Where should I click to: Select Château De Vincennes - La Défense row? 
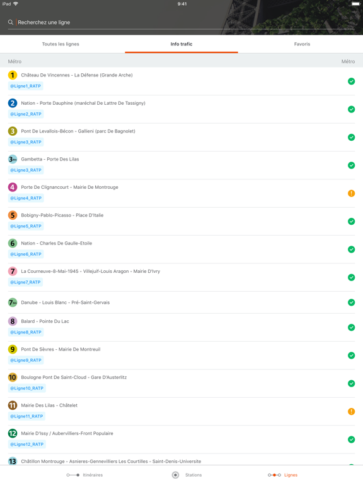pyautogui.click(x=181, y=81)
